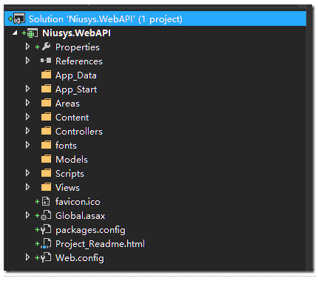The image size is (318, 281).
Task: Expand the Web.config node
Action: (27, 257)
